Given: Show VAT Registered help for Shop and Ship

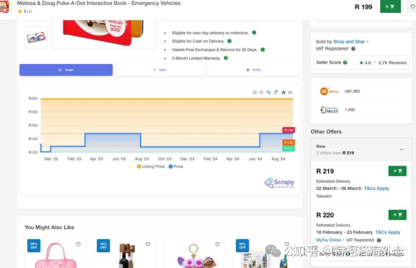Looking at the screenshot, I should point(353,49).
